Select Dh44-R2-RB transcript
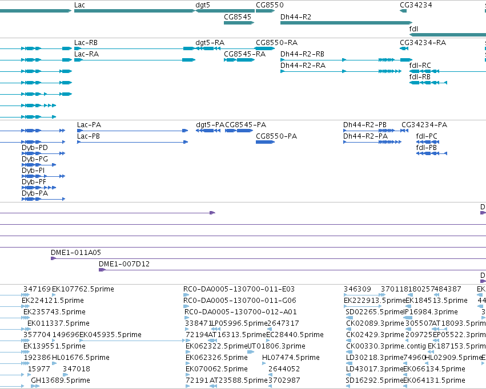This screenshot has width=486, height=389. coord(346,60)
